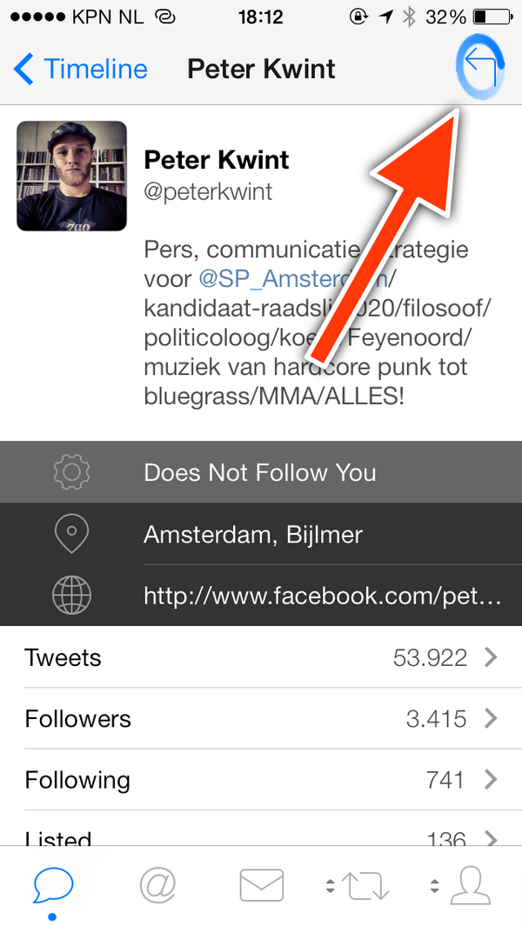Open the Mentions tab with @ icon
The width and height of the screenshot is (522, 926).
(x=157, y=886)
